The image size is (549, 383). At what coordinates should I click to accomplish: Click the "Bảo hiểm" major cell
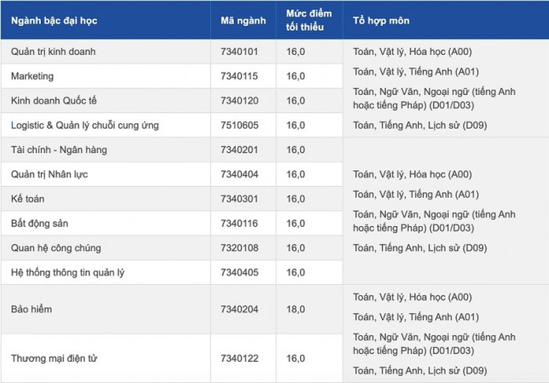[x=32, y=309]
